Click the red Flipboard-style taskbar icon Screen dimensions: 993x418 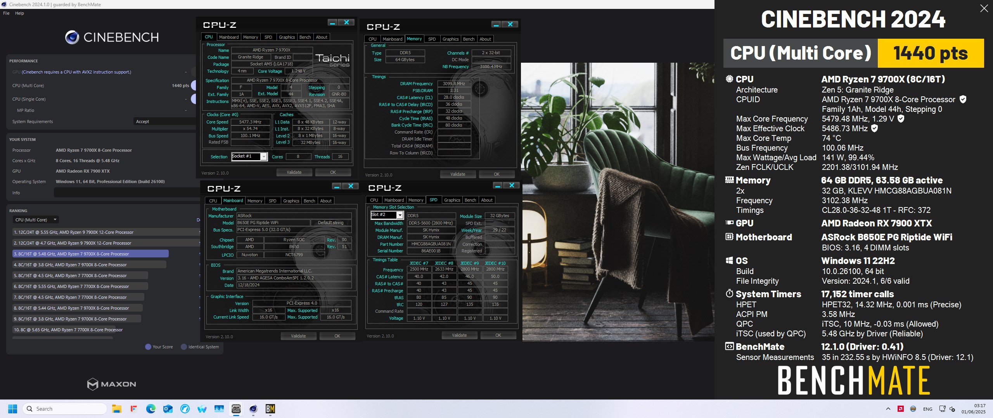click(x=133, y=409)
